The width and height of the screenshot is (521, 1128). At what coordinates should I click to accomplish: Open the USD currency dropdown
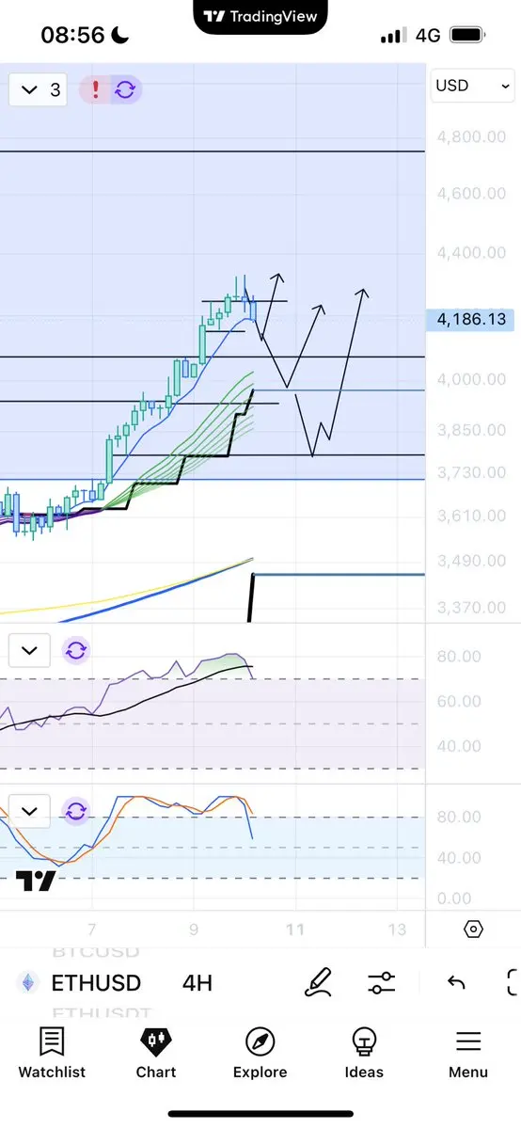point(472,87)
